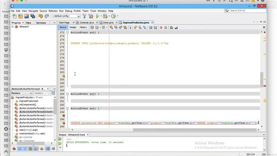
Task: Toggle Show Static Members in Navigator
Action: [x=25, y=149]
